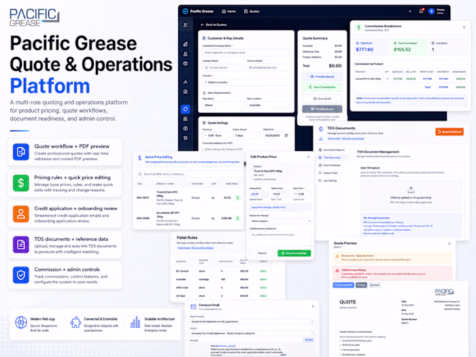Image resolution: width=476 pixels, height=357 pixels.
Task: Click the upload icon in TDS drop zone
Action: (x=411, y=190)
